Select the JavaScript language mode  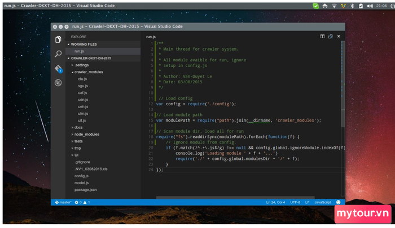coord(322,202)
